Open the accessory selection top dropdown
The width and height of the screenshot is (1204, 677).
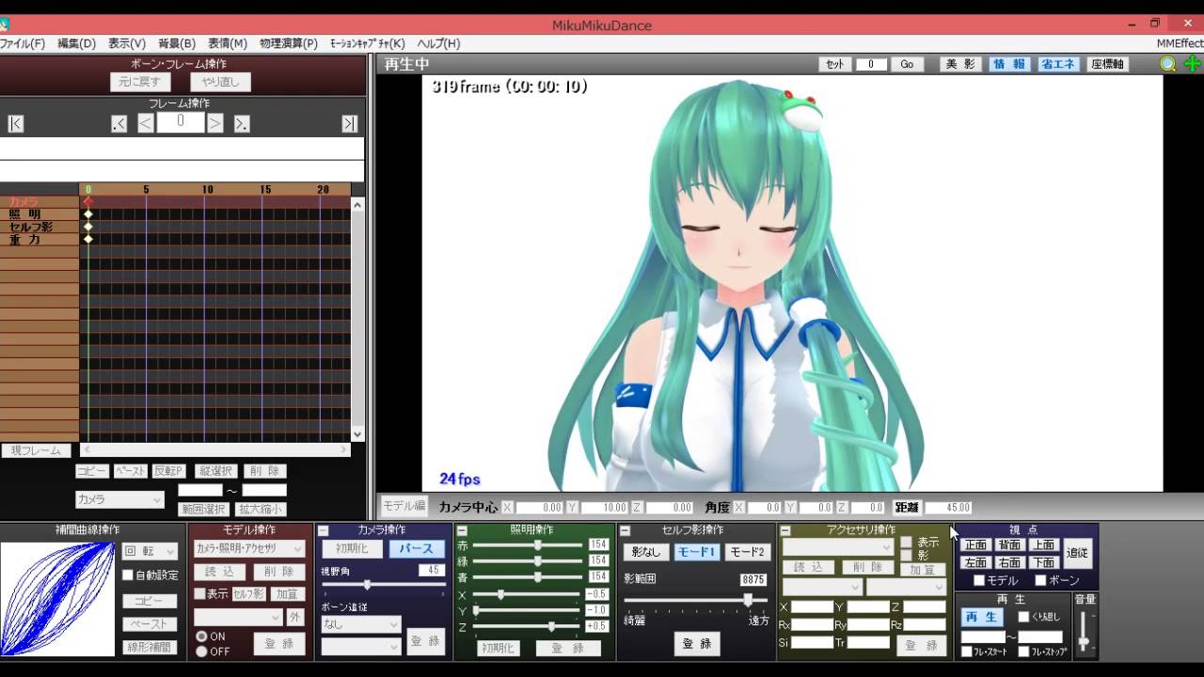tap(837, 546)
